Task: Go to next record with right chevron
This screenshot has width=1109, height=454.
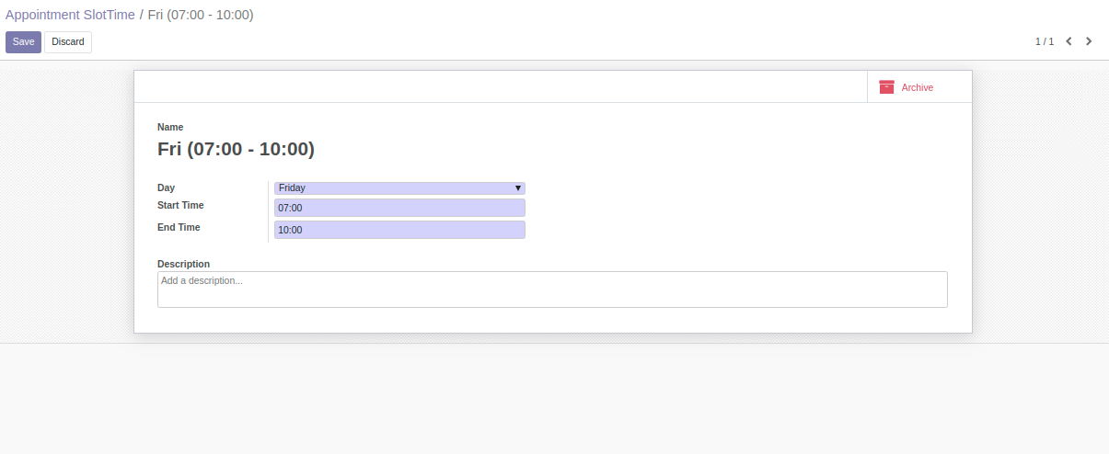Action: tap(1089, 41)
